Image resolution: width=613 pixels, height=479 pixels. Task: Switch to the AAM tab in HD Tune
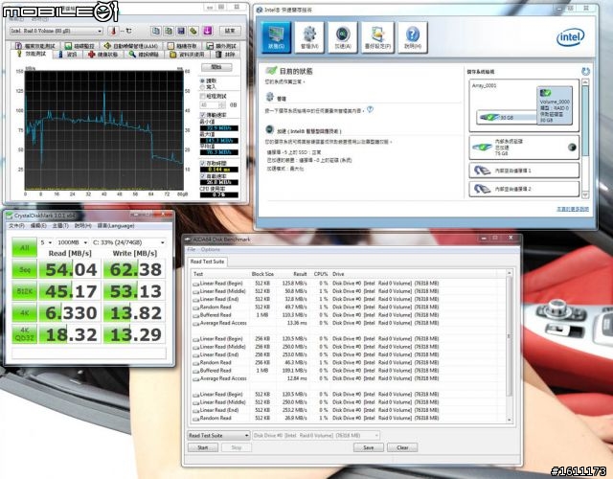[131, 46]
